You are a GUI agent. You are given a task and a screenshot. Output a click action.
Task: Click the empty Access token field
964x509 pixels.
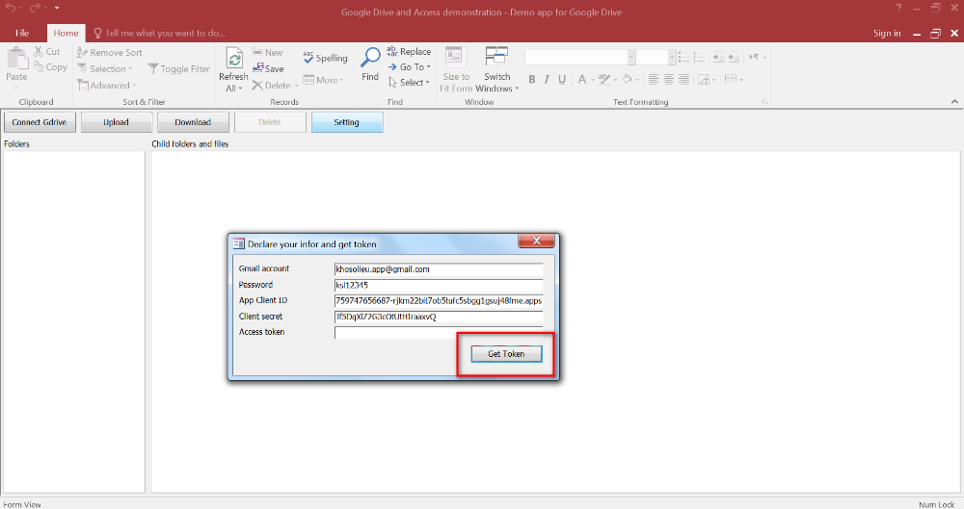(439, 332)
